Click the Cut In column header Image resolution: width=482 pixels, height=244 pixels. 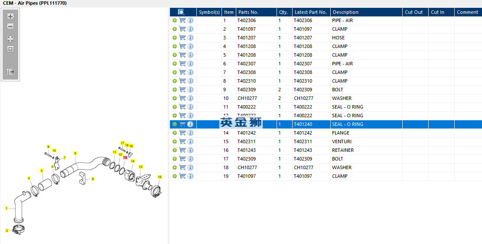pyautogui.click(x=441, y=12)
